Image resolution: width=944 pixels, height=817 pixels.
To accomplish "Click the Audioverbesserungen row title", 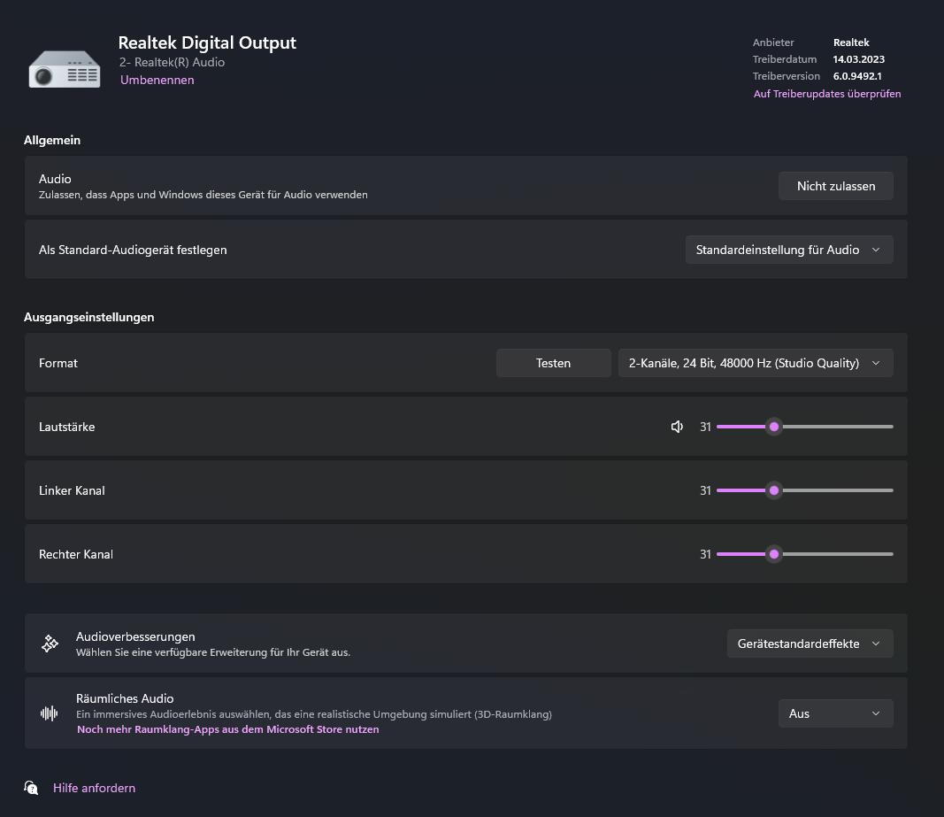I will [x=135, y=636].
